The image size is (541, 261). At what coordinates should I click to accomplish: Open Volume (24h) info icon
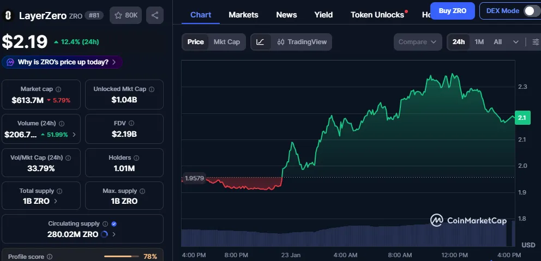62,124
